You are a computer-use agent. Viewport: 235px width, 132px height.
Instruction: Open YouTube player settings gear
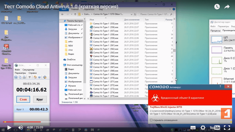coord(203,128)
